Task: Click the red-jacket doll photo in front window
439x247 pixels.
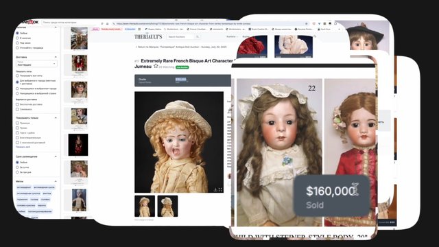Action: click(350, 152)
